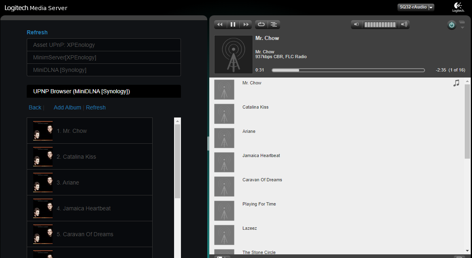
Task: Click album cover beside 2. Catalina Kiss
Action: 43,157
